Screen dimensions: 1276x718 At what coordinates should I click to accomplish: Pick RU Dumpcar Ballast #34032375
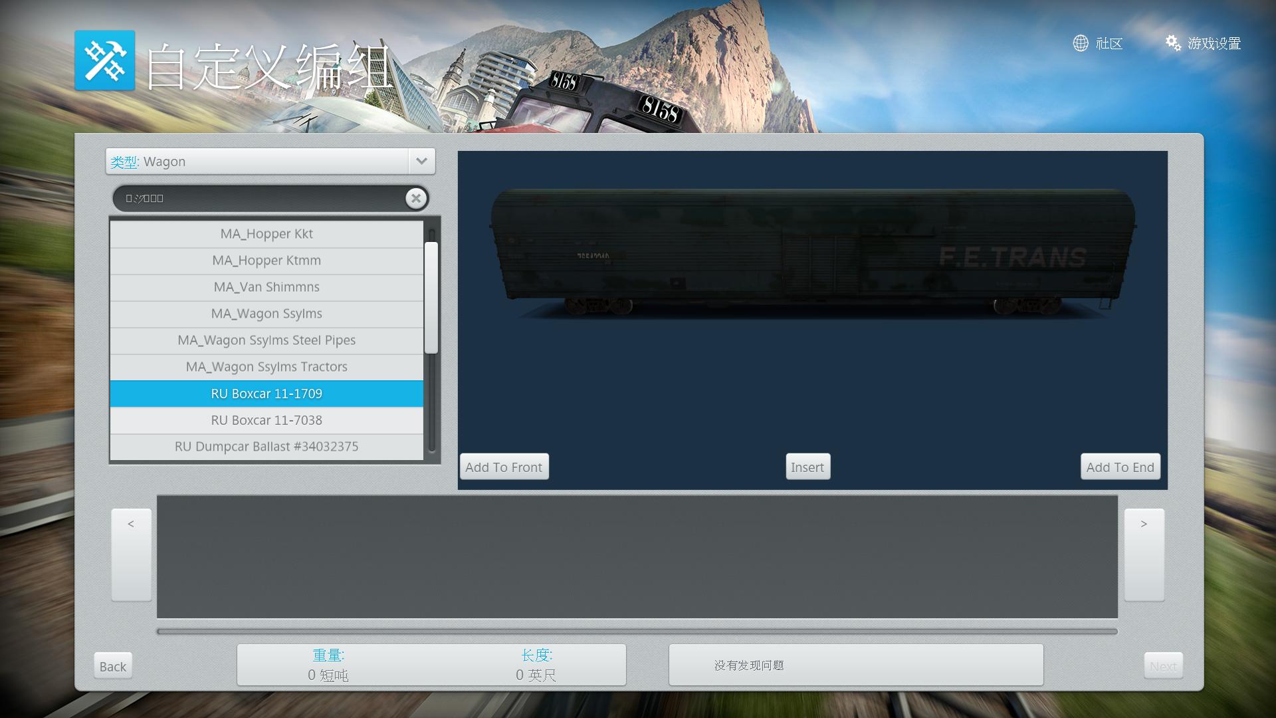pos(266,447)
